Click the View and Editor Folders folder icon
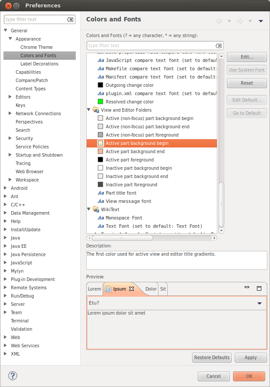270x387 pixels. click(96, 110)
